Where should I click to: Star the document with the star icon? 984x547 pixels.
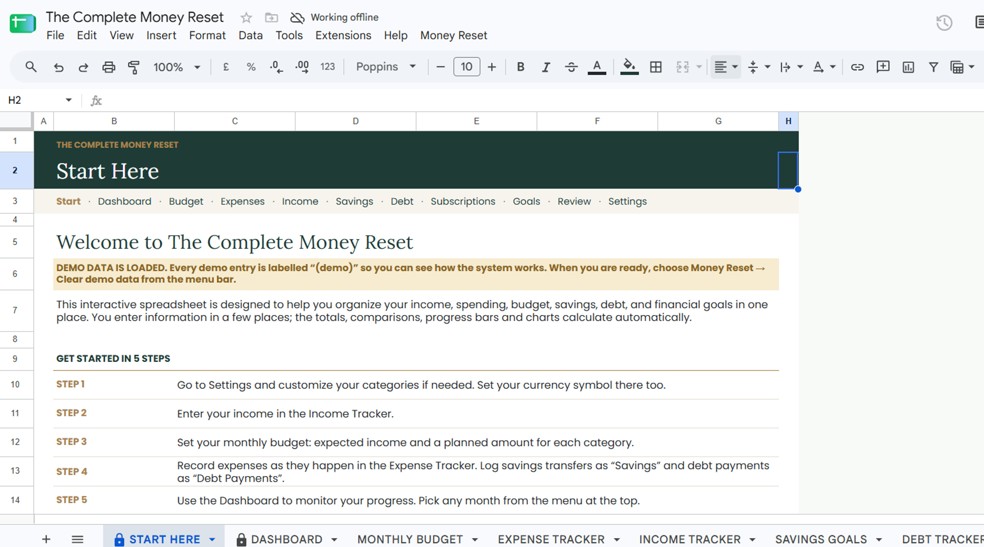click(246, 18)
